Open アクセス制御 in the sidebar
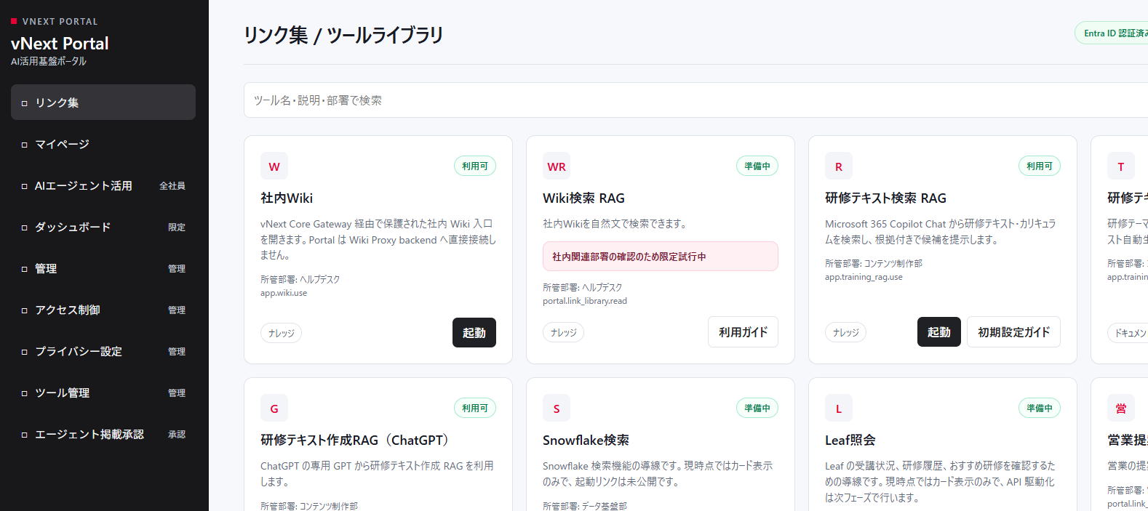This screenshot has width=1148, height=511. (x=103, y=310)
